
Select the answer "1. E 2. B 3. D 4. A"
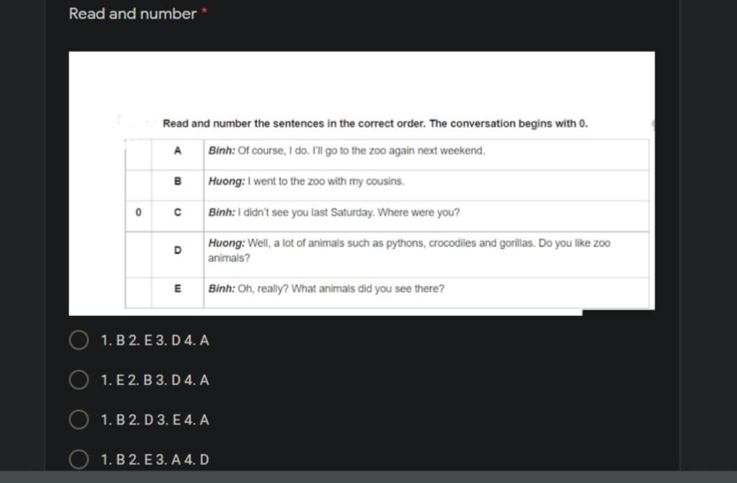[78, 379]
